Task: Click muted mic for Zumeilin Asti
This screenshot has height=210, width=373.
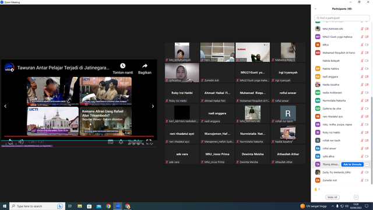Action: point(362,180)
